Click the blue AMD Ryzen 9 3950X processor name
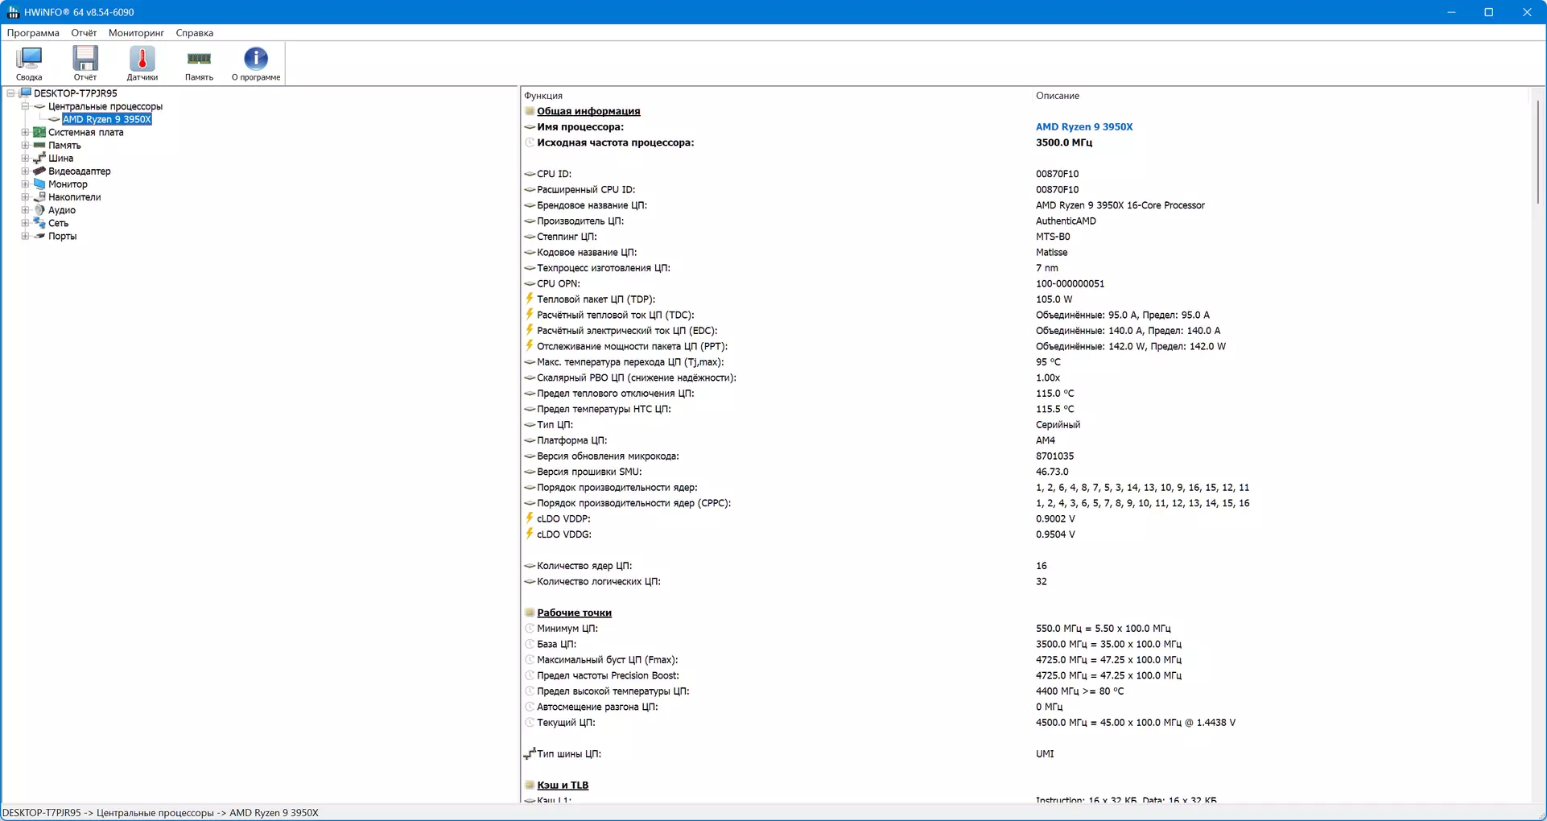This screenshot has width=1547, height=821. (x=1084, y=127)
